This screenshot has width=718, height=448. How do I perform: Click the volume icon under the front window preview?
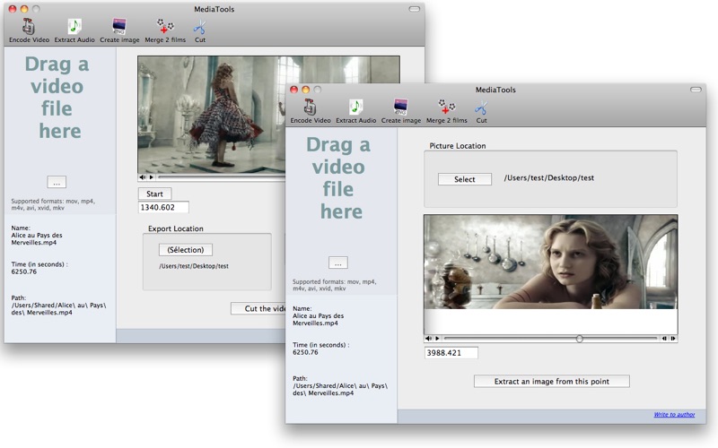[429, 339]
